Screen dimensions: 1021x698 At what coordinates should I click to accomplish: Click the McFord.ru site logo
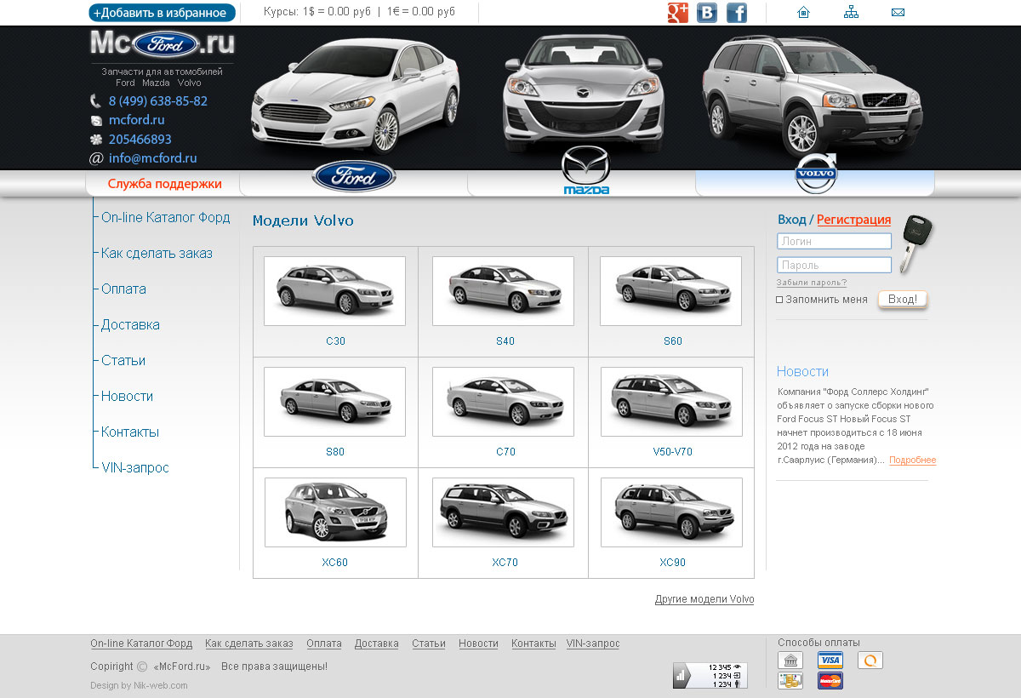163,43
